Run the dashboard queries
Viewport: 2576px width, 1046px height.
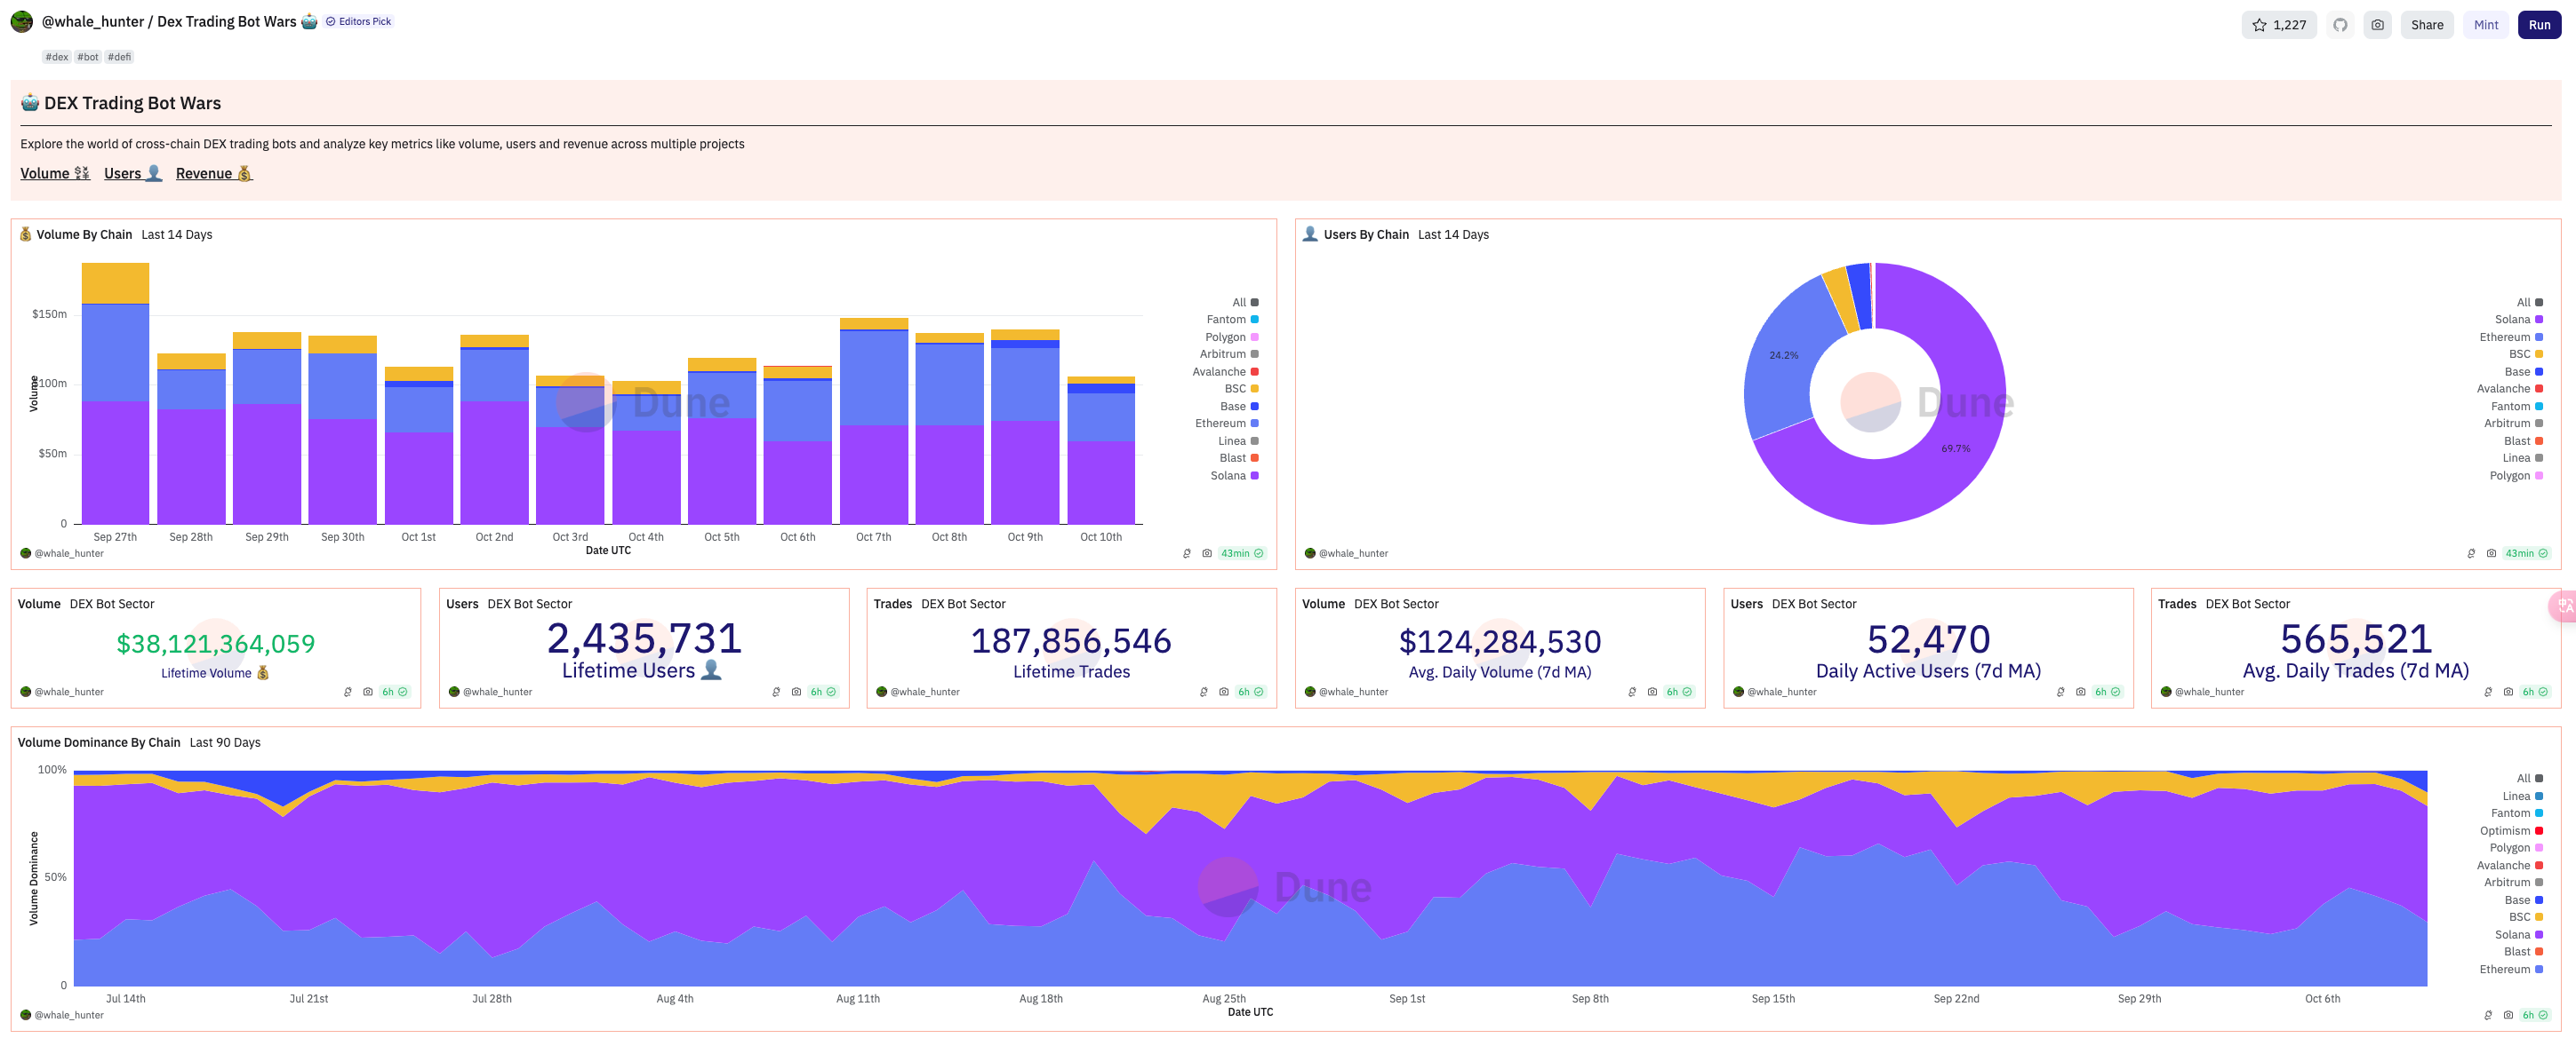2539,25
